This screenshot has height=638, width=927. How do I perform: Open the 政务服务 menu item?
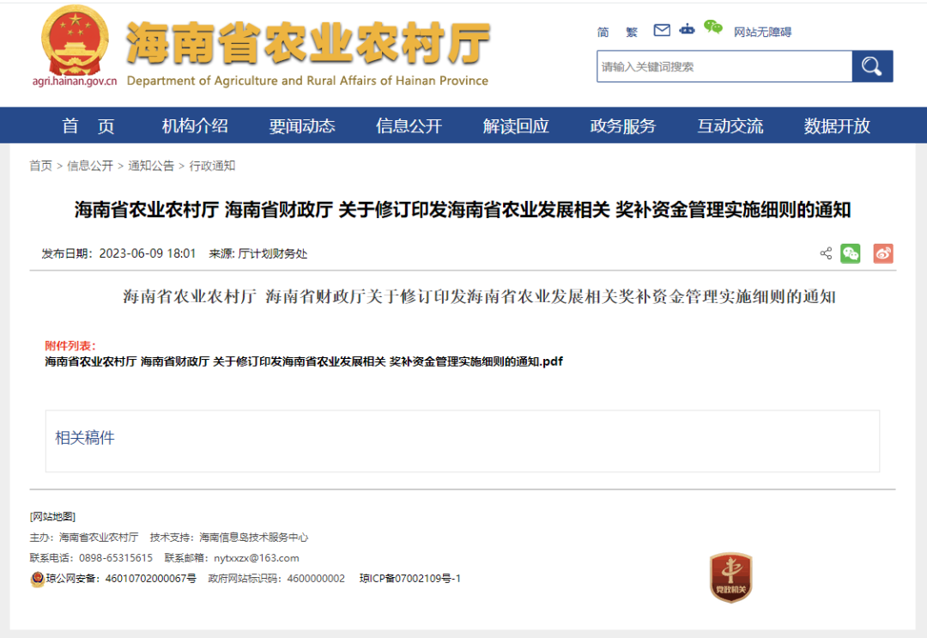pyautogui.click(x=622, y=126)
